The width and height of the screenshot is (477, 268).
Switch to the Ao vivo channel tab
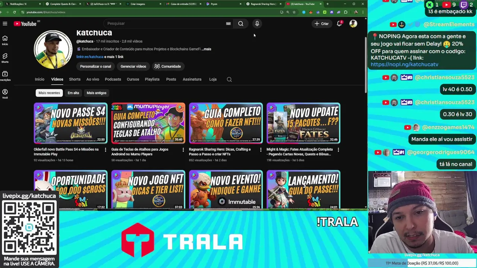coord(93,79)
